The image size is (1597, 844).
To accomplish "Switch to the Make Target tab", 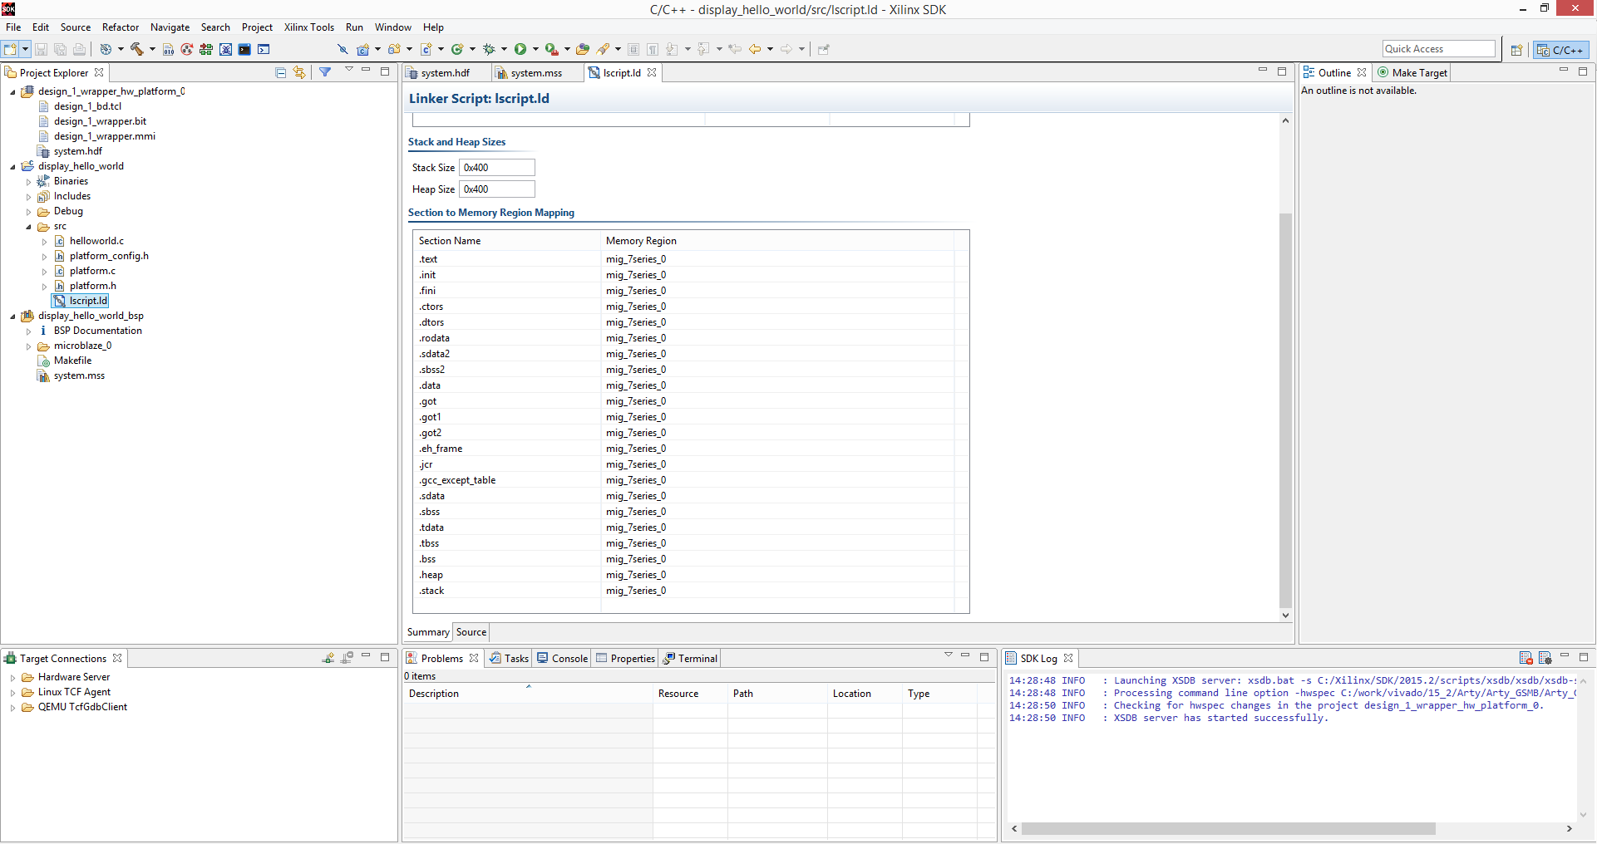I will (1412, 73).
